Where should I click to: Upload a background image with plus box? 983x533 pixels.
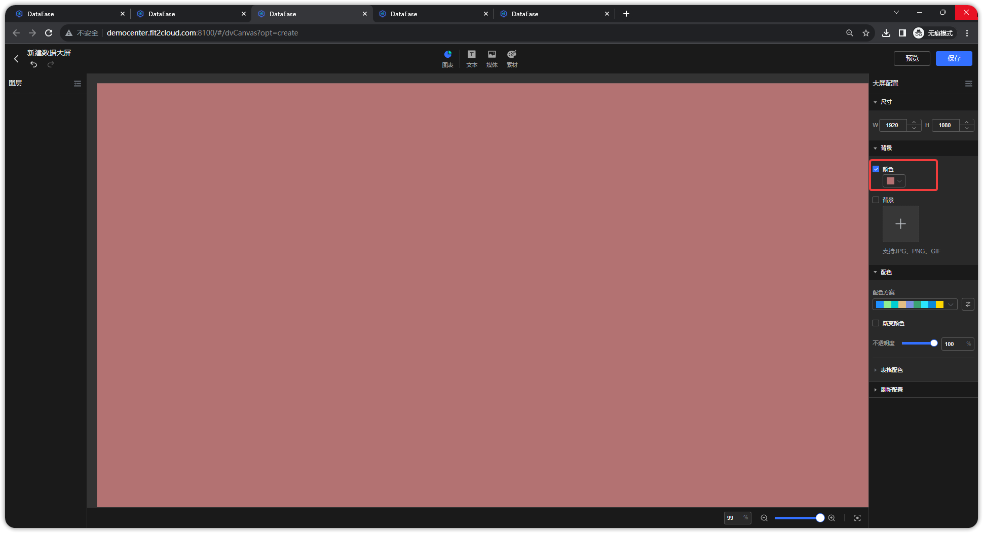coord(900,224)
